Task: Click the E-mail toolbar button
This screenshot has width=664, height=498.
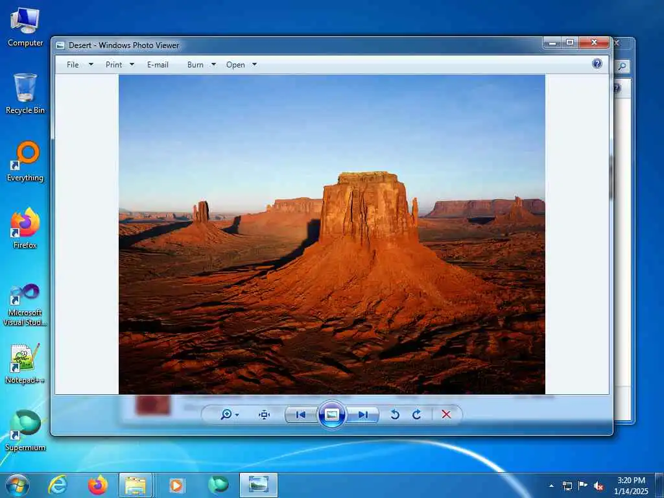Action: pos(158,65)
